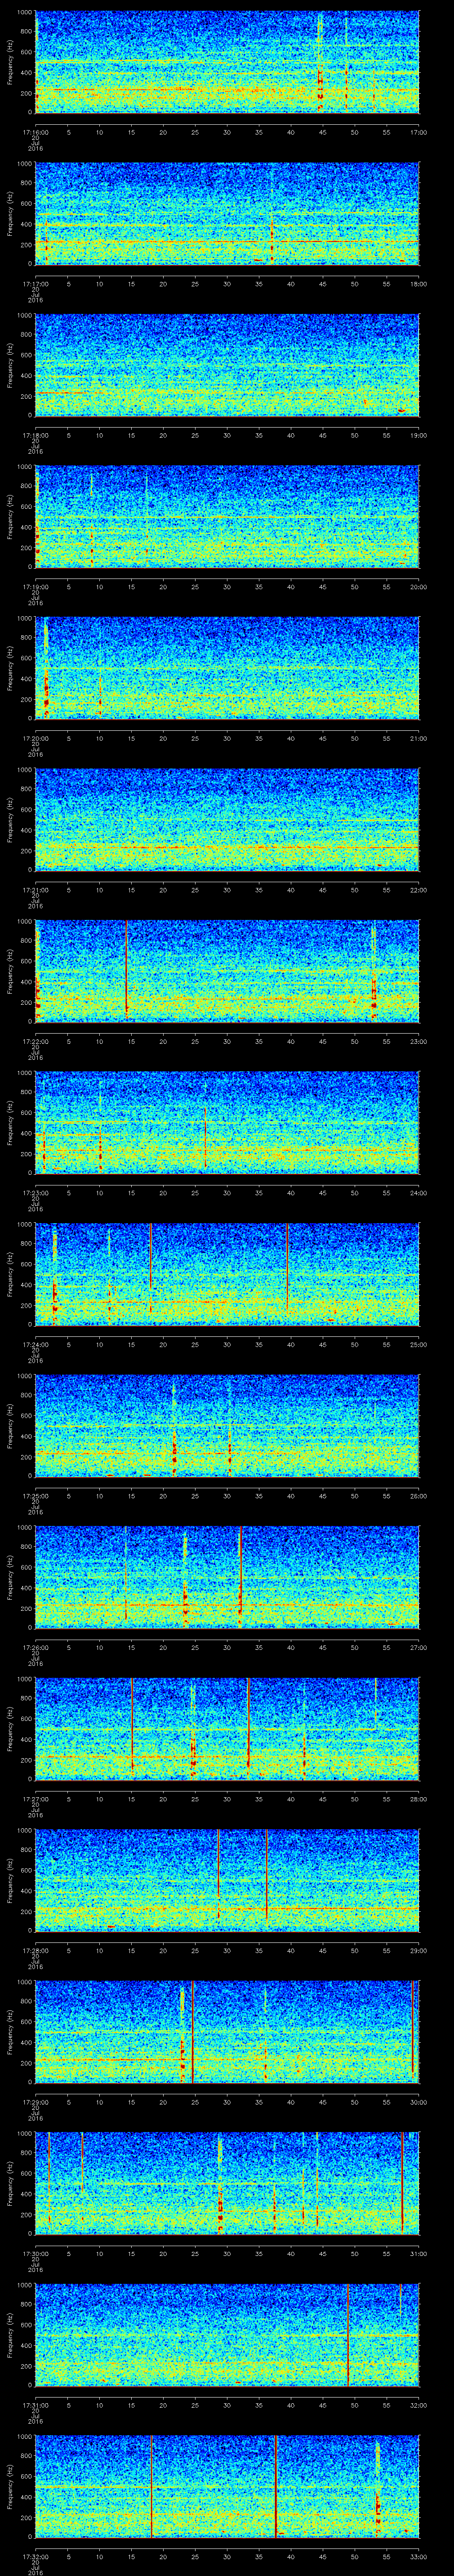The width and height of the screenshot is (454, 2576).
Task: Click the 25:00 end-of-axis time label
Action: 418,1344
